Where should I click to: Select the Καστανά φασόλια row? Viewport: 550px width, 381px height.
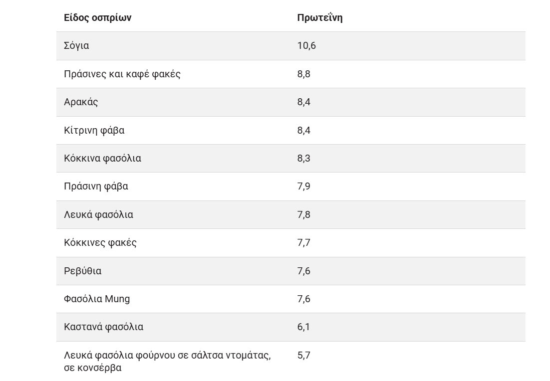pyautogui.click(x=104, y=327)
